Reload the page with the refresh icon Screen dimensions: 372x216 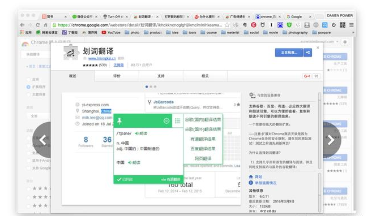[x=38, y=25]
